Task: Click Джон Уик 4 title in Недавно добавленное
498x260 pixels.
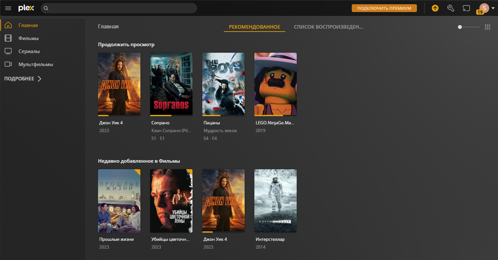Action: point(215,239)
